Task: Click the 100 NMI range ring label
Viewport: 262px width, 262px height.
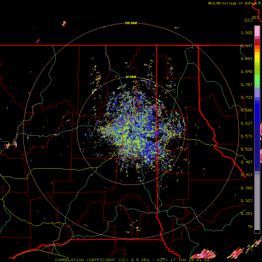Action: pyautogui.click(x=131, y=23)
